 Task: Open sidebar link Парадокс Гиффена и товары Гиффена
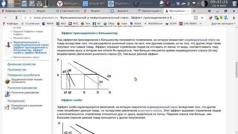[x=28, y=33]
